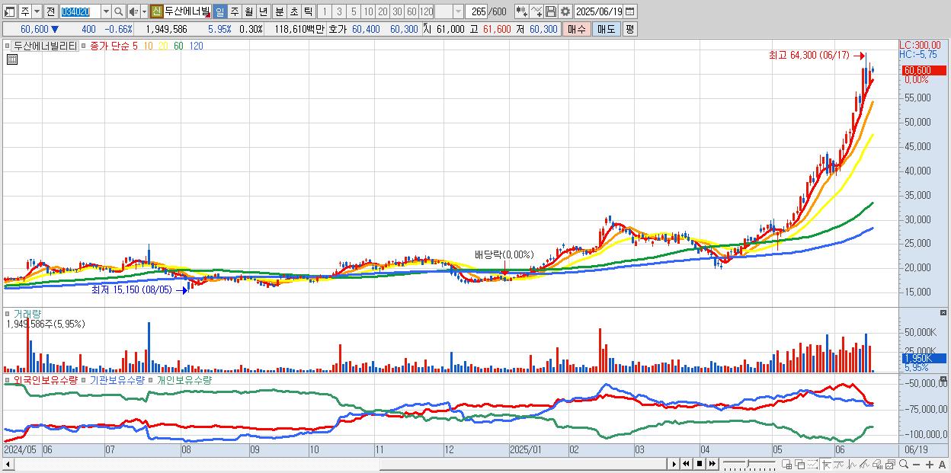Click the speaker sound icon

pyautogui.click(x=133, y=11)
